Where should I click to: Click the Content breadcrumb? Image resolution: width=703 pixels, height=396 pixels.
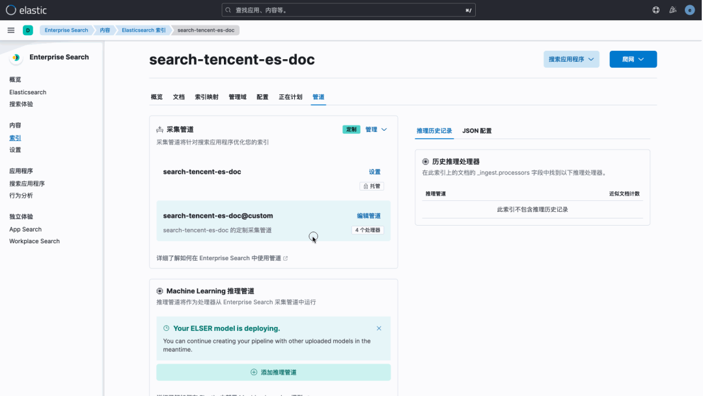[105, 30]
